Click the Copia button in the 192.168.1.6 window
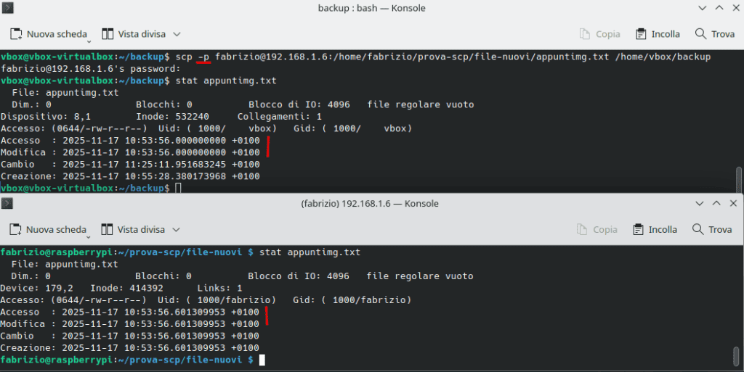Screen dimensions: 744x372 tap(597, 230)
